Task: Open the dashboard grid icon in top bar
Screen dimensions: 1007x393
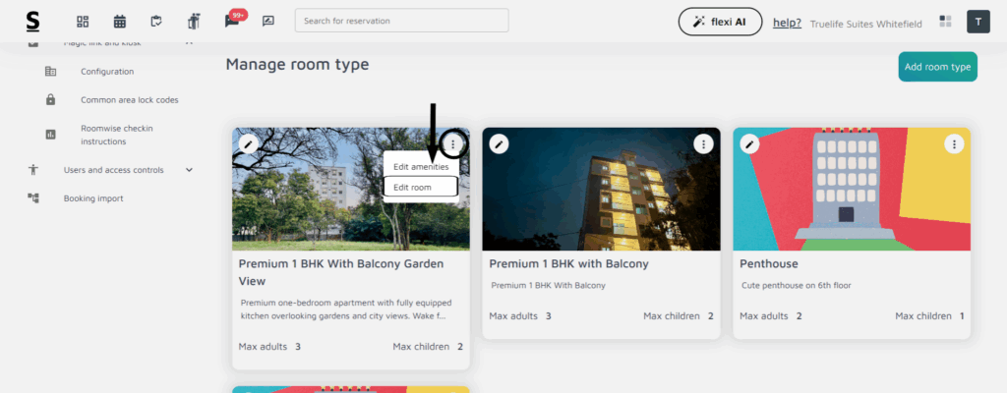Action: (x=83, y=22)
